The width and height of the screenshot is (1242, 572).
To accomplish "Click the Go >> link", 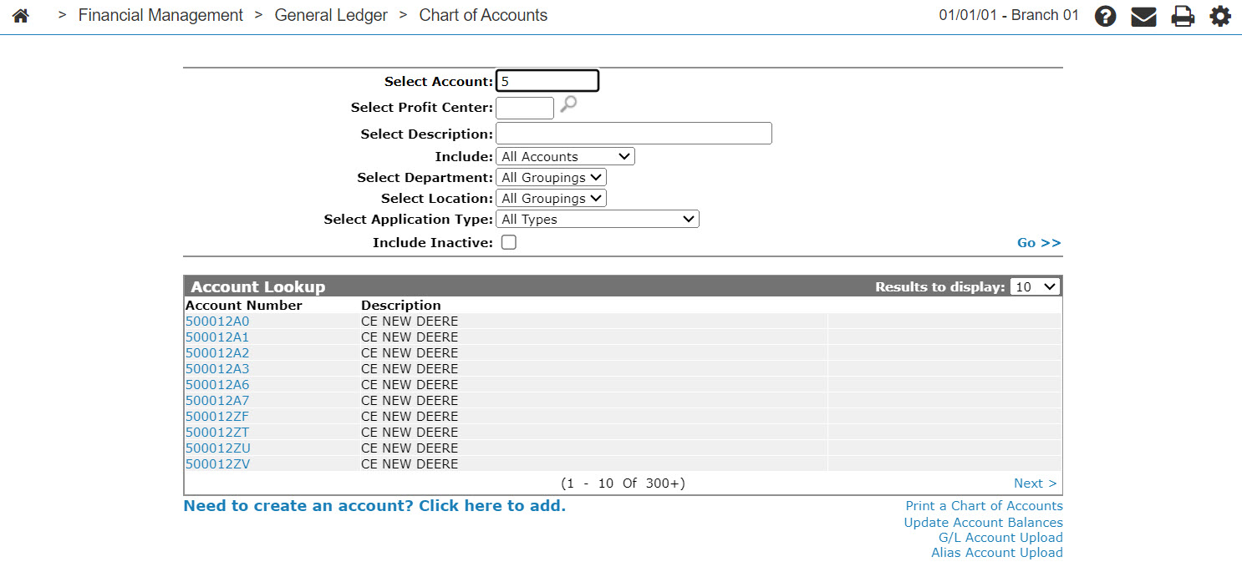I will coord(1039,243).
